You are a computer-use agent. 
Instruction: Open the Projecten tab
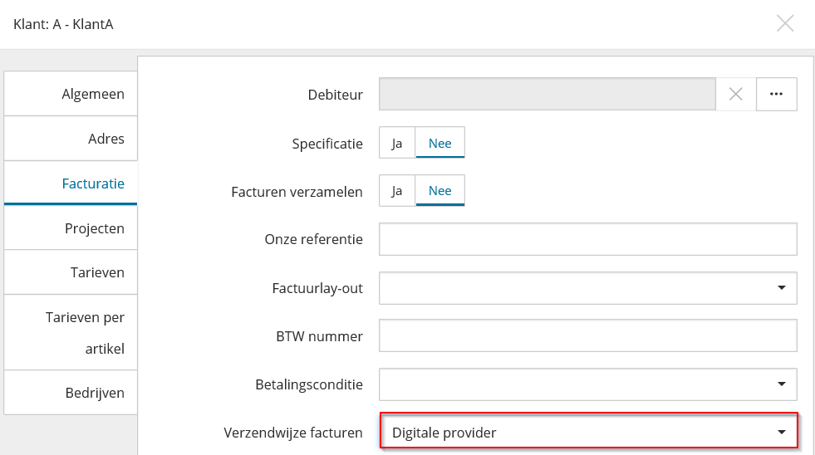pos(71,228)
